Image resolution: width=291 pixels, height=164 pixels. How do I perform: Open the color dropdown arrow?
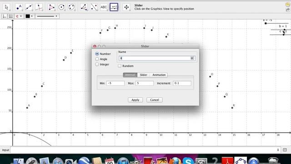coord(32,16)
